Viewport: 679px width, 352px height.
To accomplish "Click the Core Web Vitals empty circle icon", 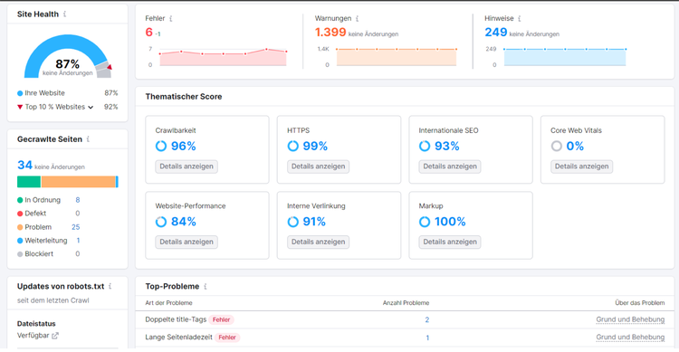I will 557,146.
